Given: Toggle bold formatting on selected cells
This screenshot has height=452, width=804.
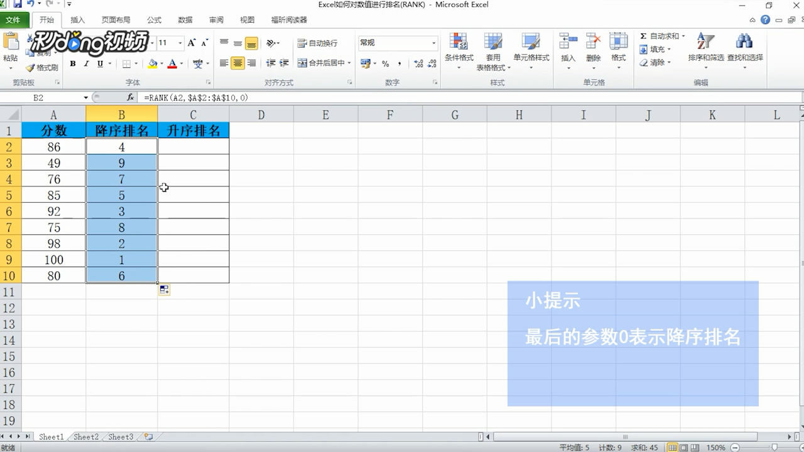Looking at the screenshot, I should click(x=73, y=63).
